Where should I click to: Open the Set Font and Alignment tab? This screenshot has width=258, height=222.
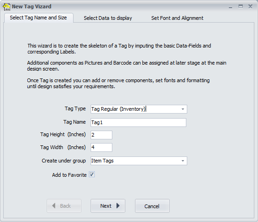pyautogui.click(x=177, y=18)
